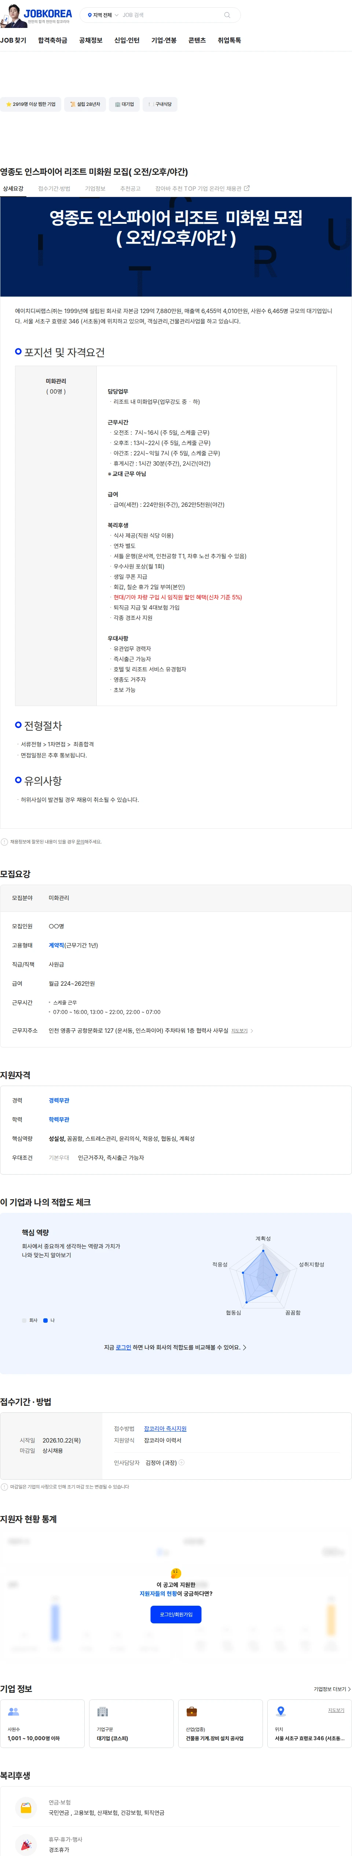Click the 기업구분 building icon
Screen dimensions: 352x1856
coord(102,1711)
